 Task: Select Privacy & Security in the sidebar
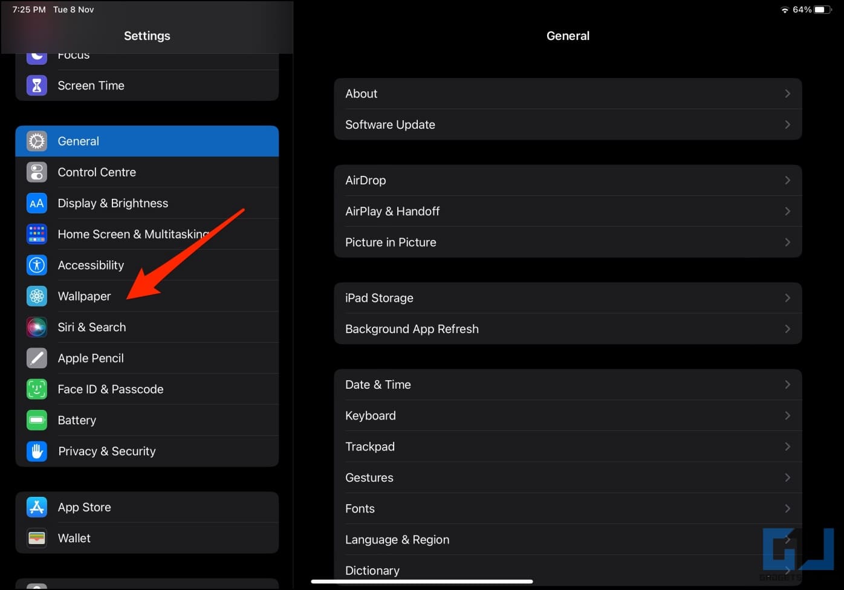(x=147, y=451)
